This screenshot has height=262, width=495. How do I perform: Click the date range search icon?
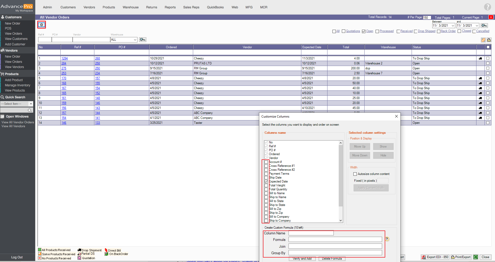(x=484, y=26)
